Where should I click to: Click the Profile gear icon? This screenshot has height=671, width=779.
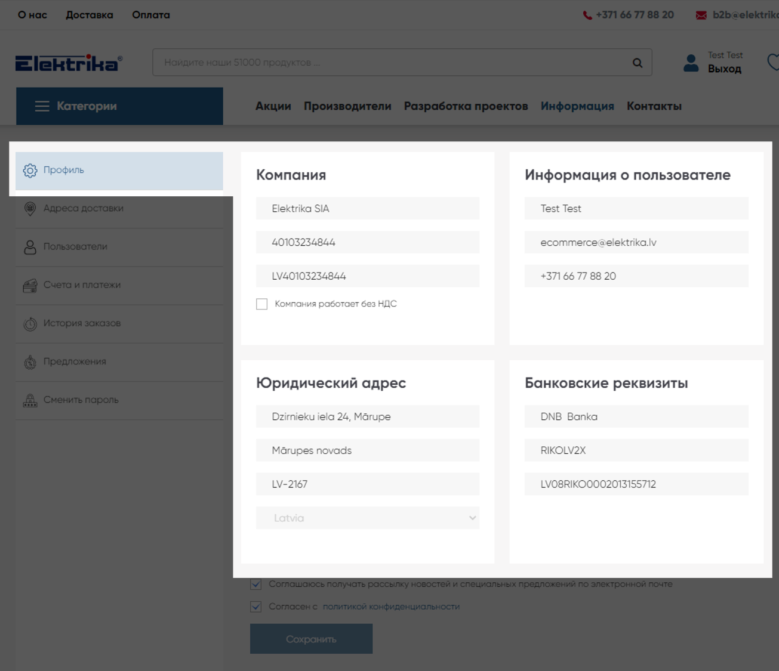pyautogui.click(x=30, y=171)
